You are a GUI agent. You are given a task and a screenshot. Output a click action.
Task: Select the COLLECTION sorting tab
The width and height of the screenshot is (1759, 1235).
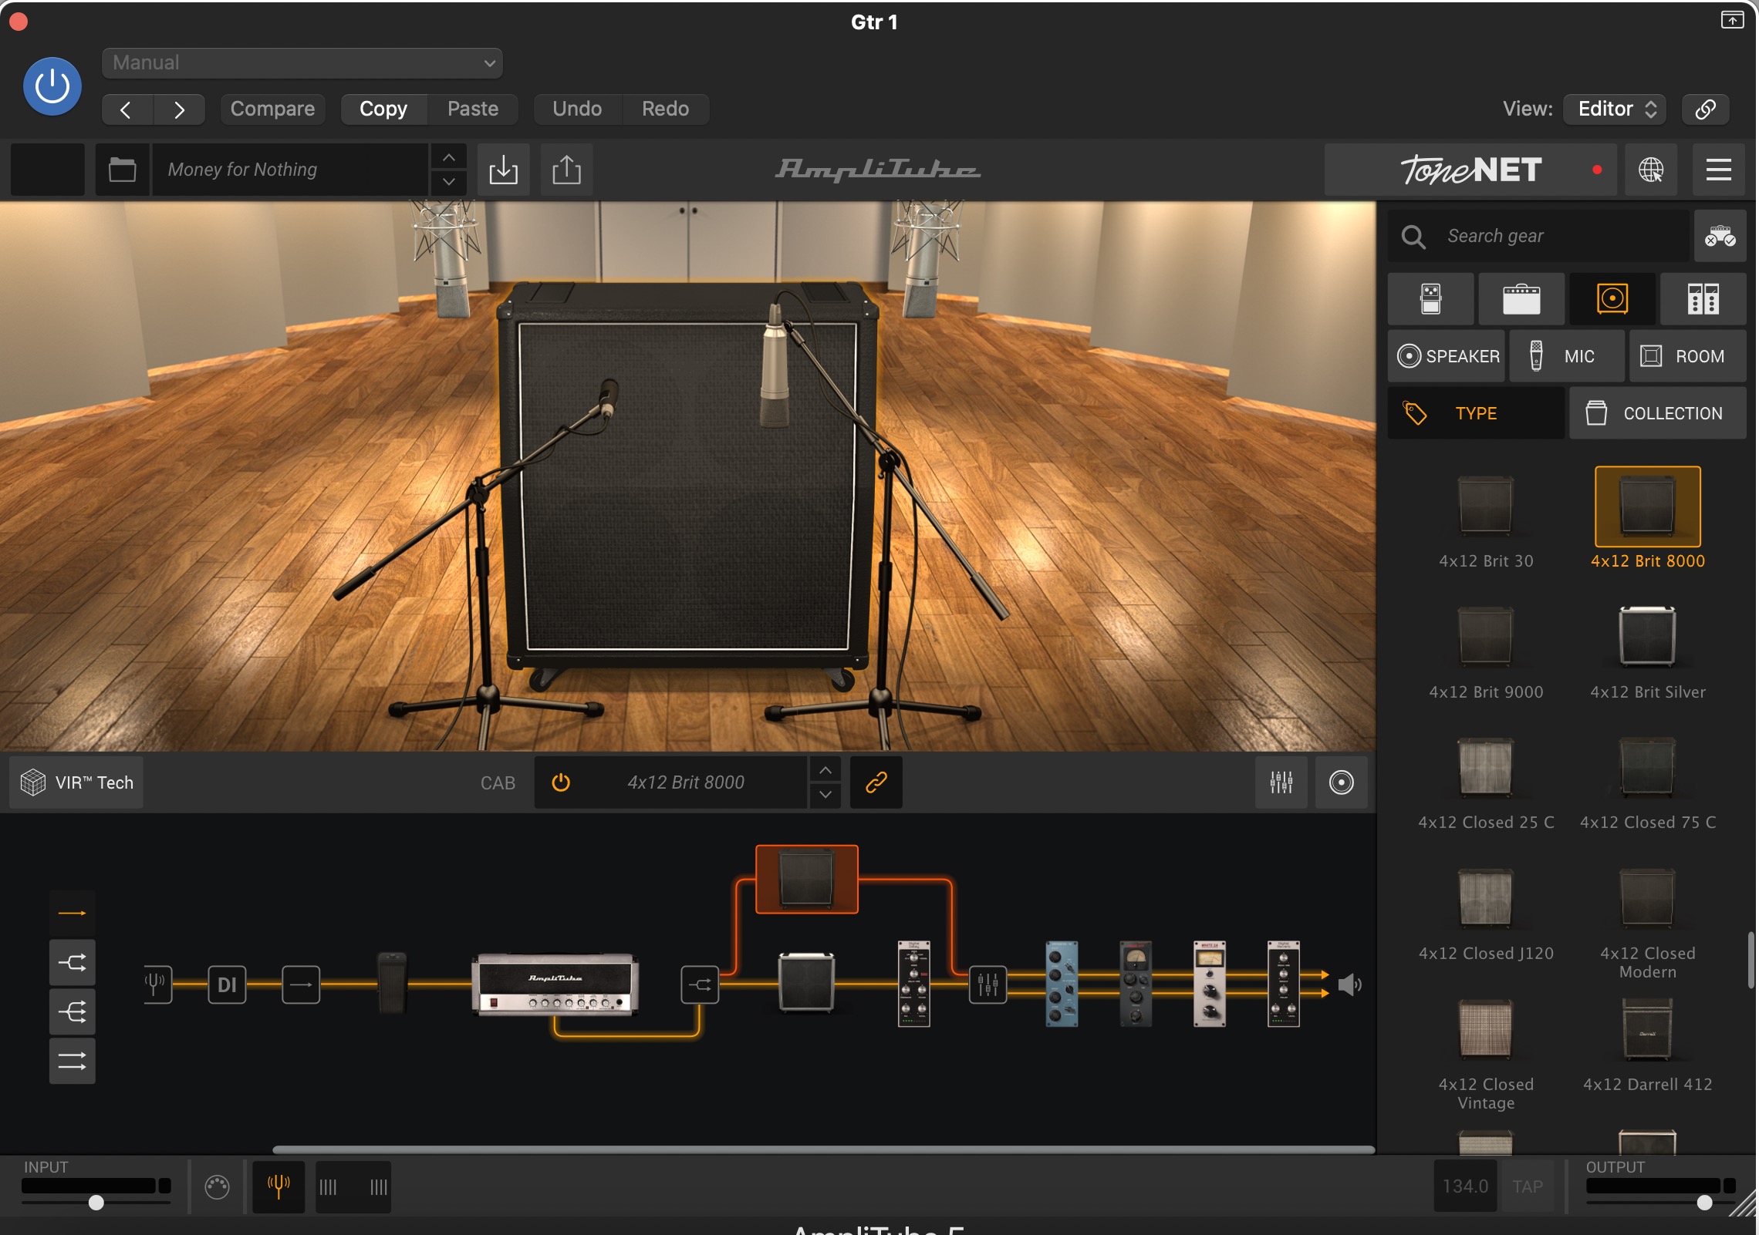(x=1658, y=413)
